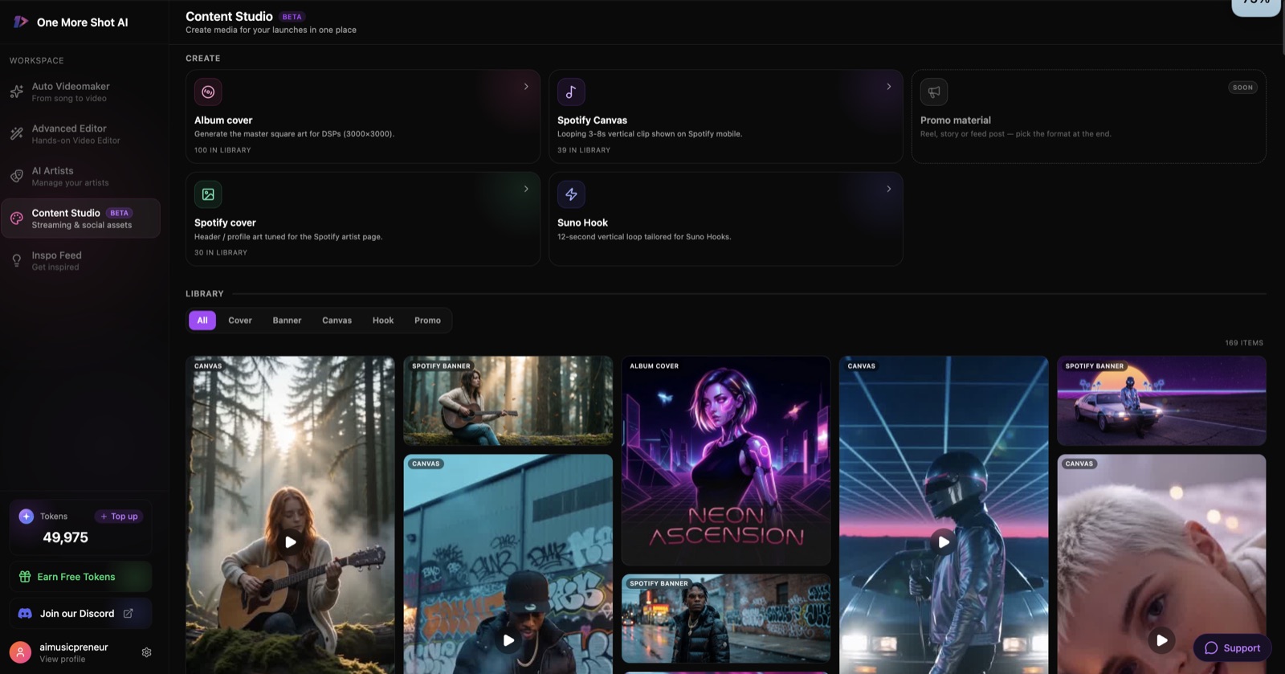This screenshot has width=1285, height=674.
Task: Open Auto Videomaker in the sidebar
Action: pyautogui.click(x=80, y=92)
